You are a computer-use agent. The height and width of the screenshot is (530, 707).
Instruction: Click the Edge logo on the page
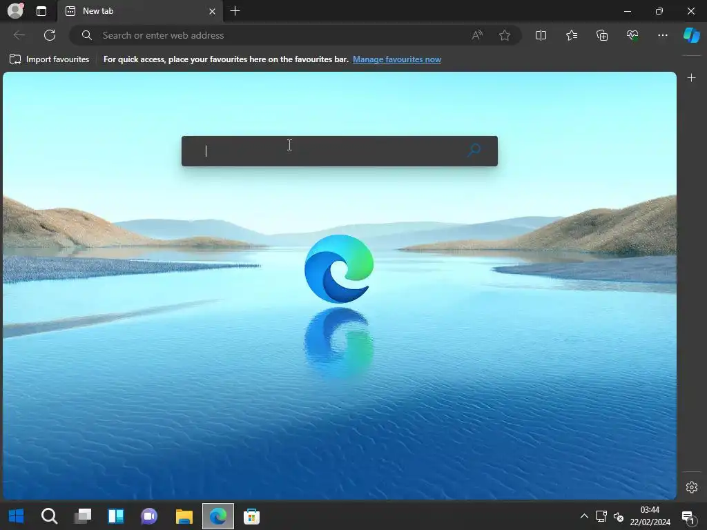click(x=339, y=268)
